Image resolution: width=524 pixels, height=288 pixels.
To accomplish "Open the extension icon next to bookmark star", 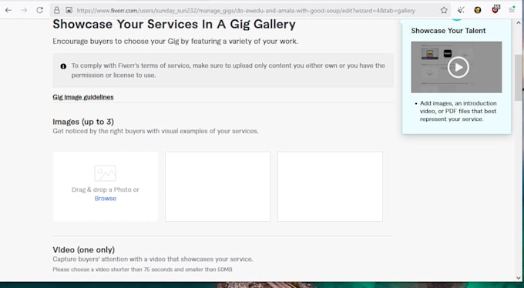I will click(461, 10).
